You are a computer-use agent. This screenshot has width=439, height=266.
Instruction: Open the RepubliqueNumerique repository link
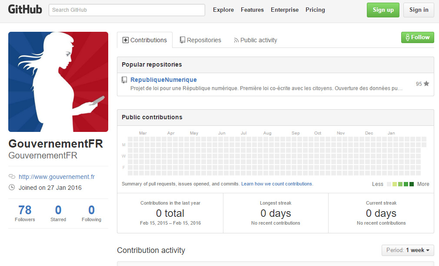click(163, 80)
